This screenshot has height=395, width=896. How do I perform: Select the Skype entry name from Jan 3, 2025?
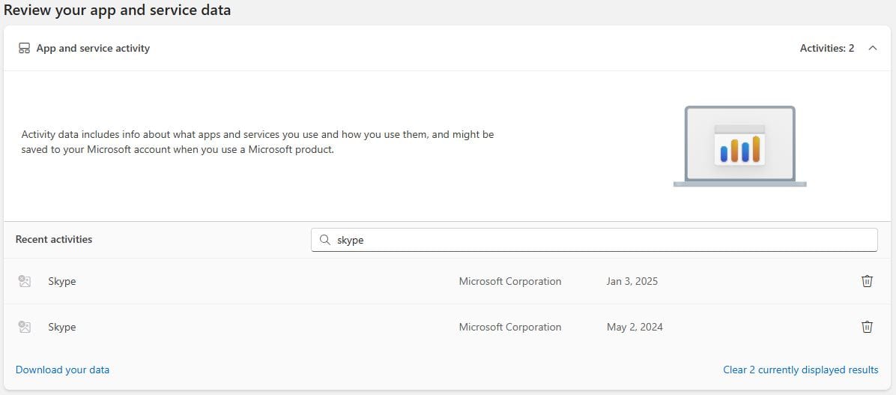click(61, 281)
